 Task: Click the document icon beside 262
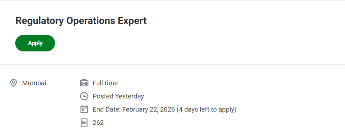(x=84, y=123)
